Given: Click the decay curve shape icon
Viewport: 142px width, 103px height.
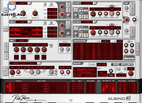Looking at the screenshot, I should (23, 57).
